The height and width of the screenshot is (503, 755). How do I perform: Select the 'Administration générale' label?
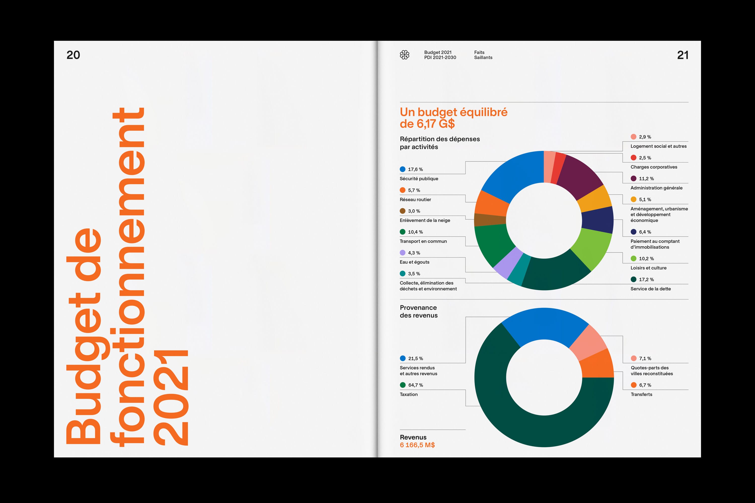click(x=656, y=188)
